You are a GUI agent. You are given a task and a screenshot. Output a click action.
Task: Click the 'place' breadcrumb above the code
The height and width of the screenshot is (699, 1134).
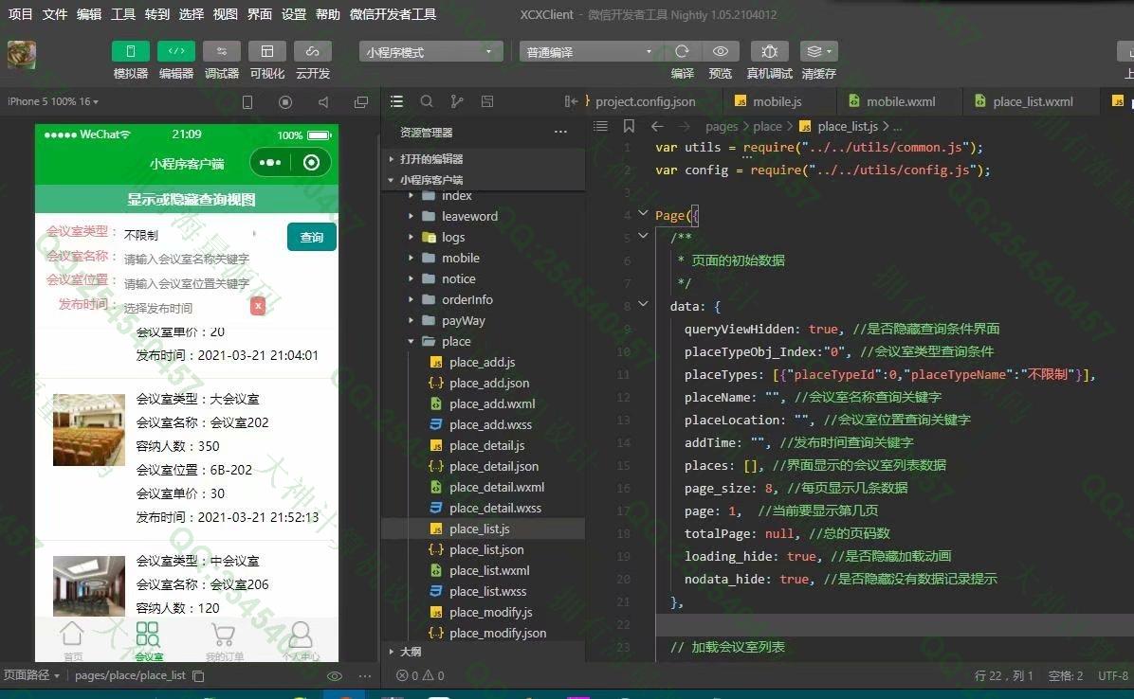coord(767,126)
